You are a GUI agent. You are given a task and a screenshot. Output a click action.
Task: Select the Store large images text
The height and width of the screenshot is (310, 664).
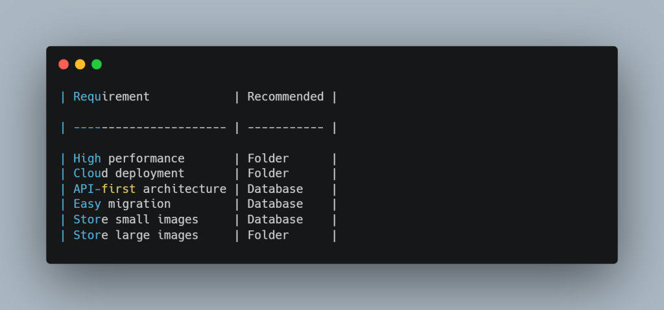tap(136, 236)
